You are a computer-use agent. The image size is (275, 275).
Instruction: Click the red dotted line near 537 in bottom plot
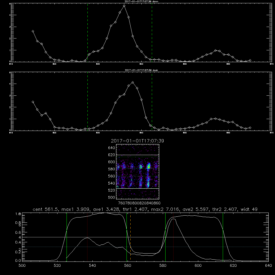pos(87,237)
